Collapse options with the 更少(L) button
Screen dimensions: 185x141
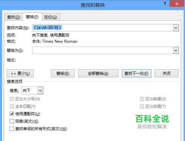[x=20, y=73]
